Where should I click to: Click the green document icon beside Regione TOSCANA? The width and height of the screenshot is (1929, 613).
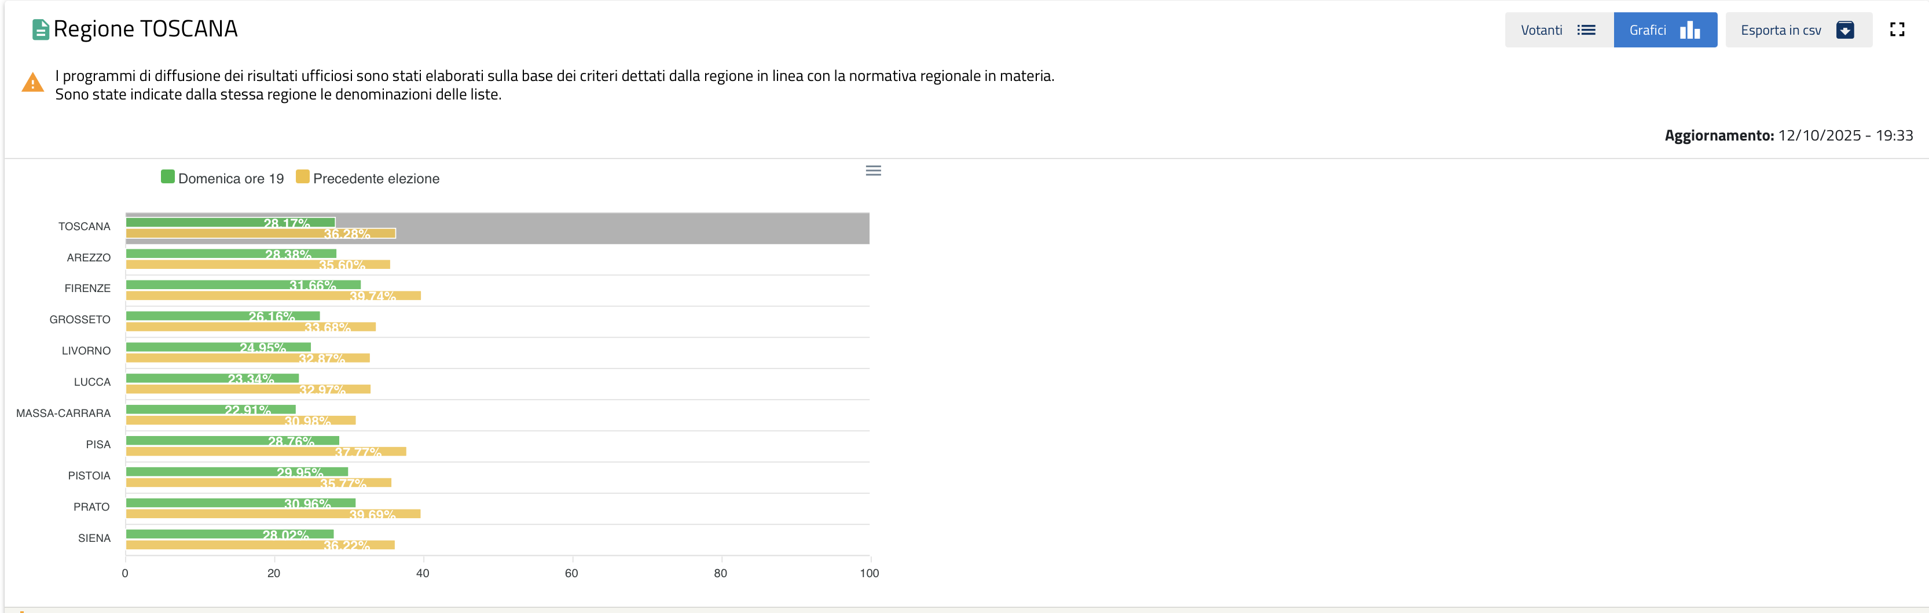(x=41, y=30)
